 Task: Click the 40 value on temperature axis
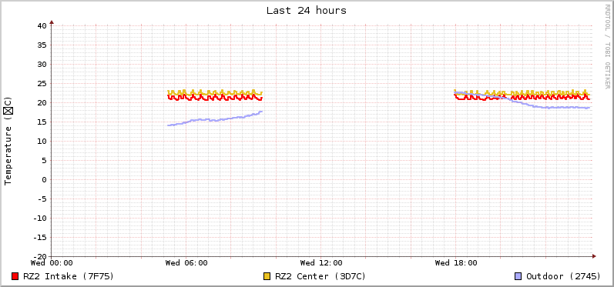coord(42,26)
